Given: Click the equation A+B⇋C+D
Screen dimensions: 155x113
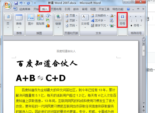Looking at the screenshot, I should tap(41, 78).
